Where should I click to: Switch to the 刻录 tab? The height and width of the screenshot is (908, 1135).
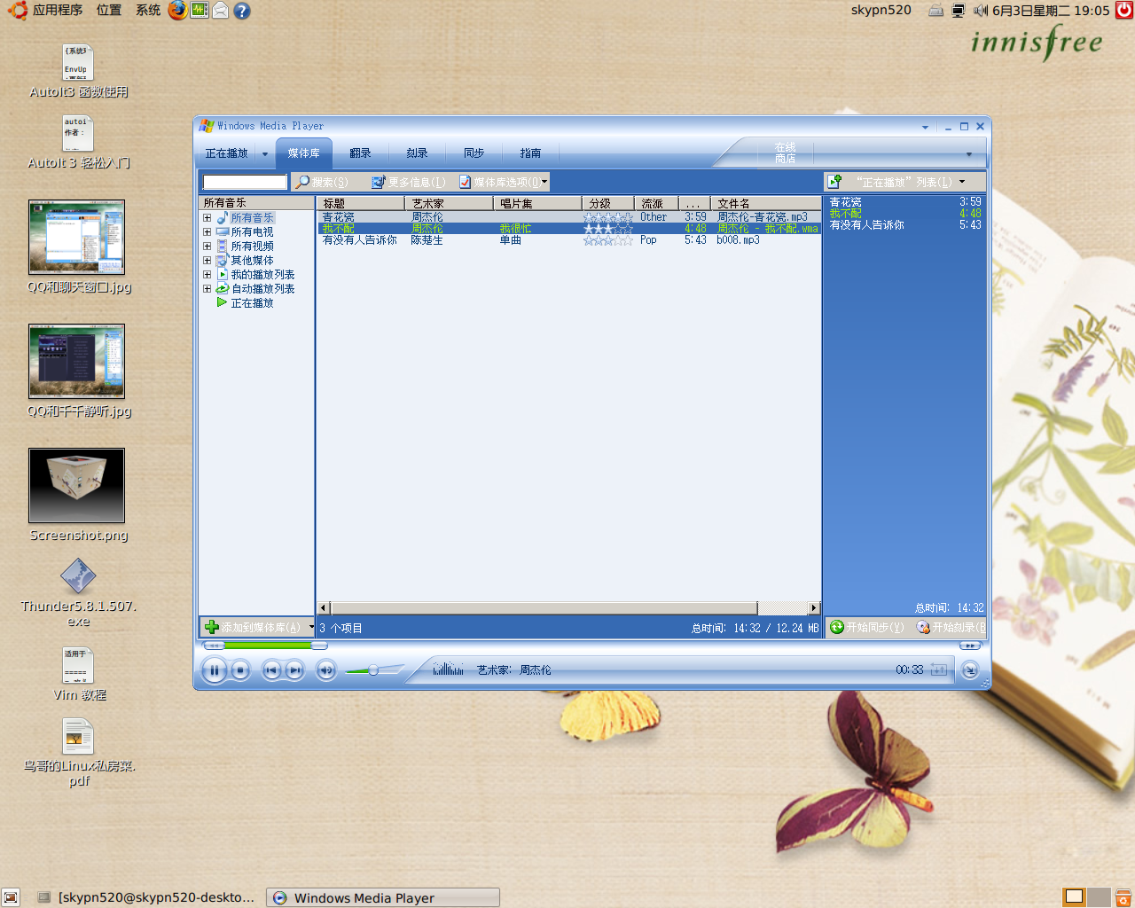point(417,153)
